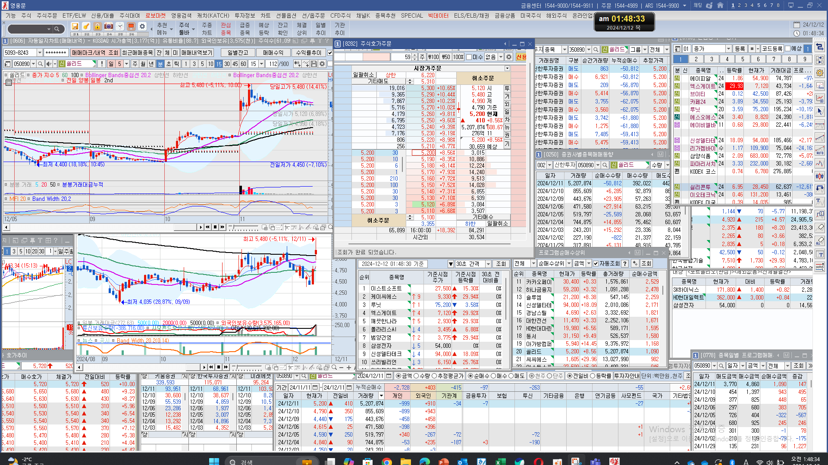Image resolution: width=828 pixels, height=465 pixels.
Task: Open File Explorer folder on the taskbar
Action: (x=405, y=462)
